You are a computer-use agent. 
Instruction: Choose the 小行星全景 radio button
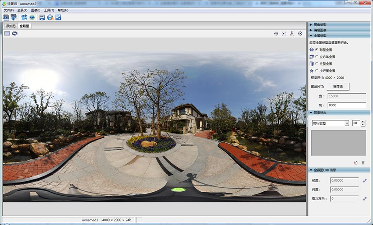(x=317, y=70)
